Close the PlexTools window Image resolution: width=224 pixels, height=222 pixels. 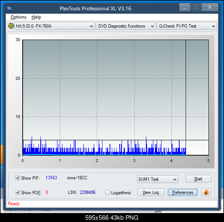(210, 7)
